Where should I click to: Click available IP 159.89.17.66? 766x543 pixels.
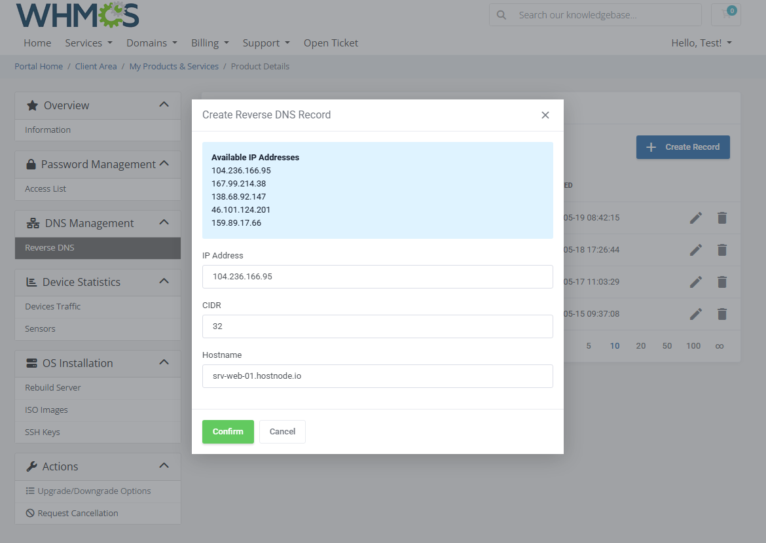236,223
